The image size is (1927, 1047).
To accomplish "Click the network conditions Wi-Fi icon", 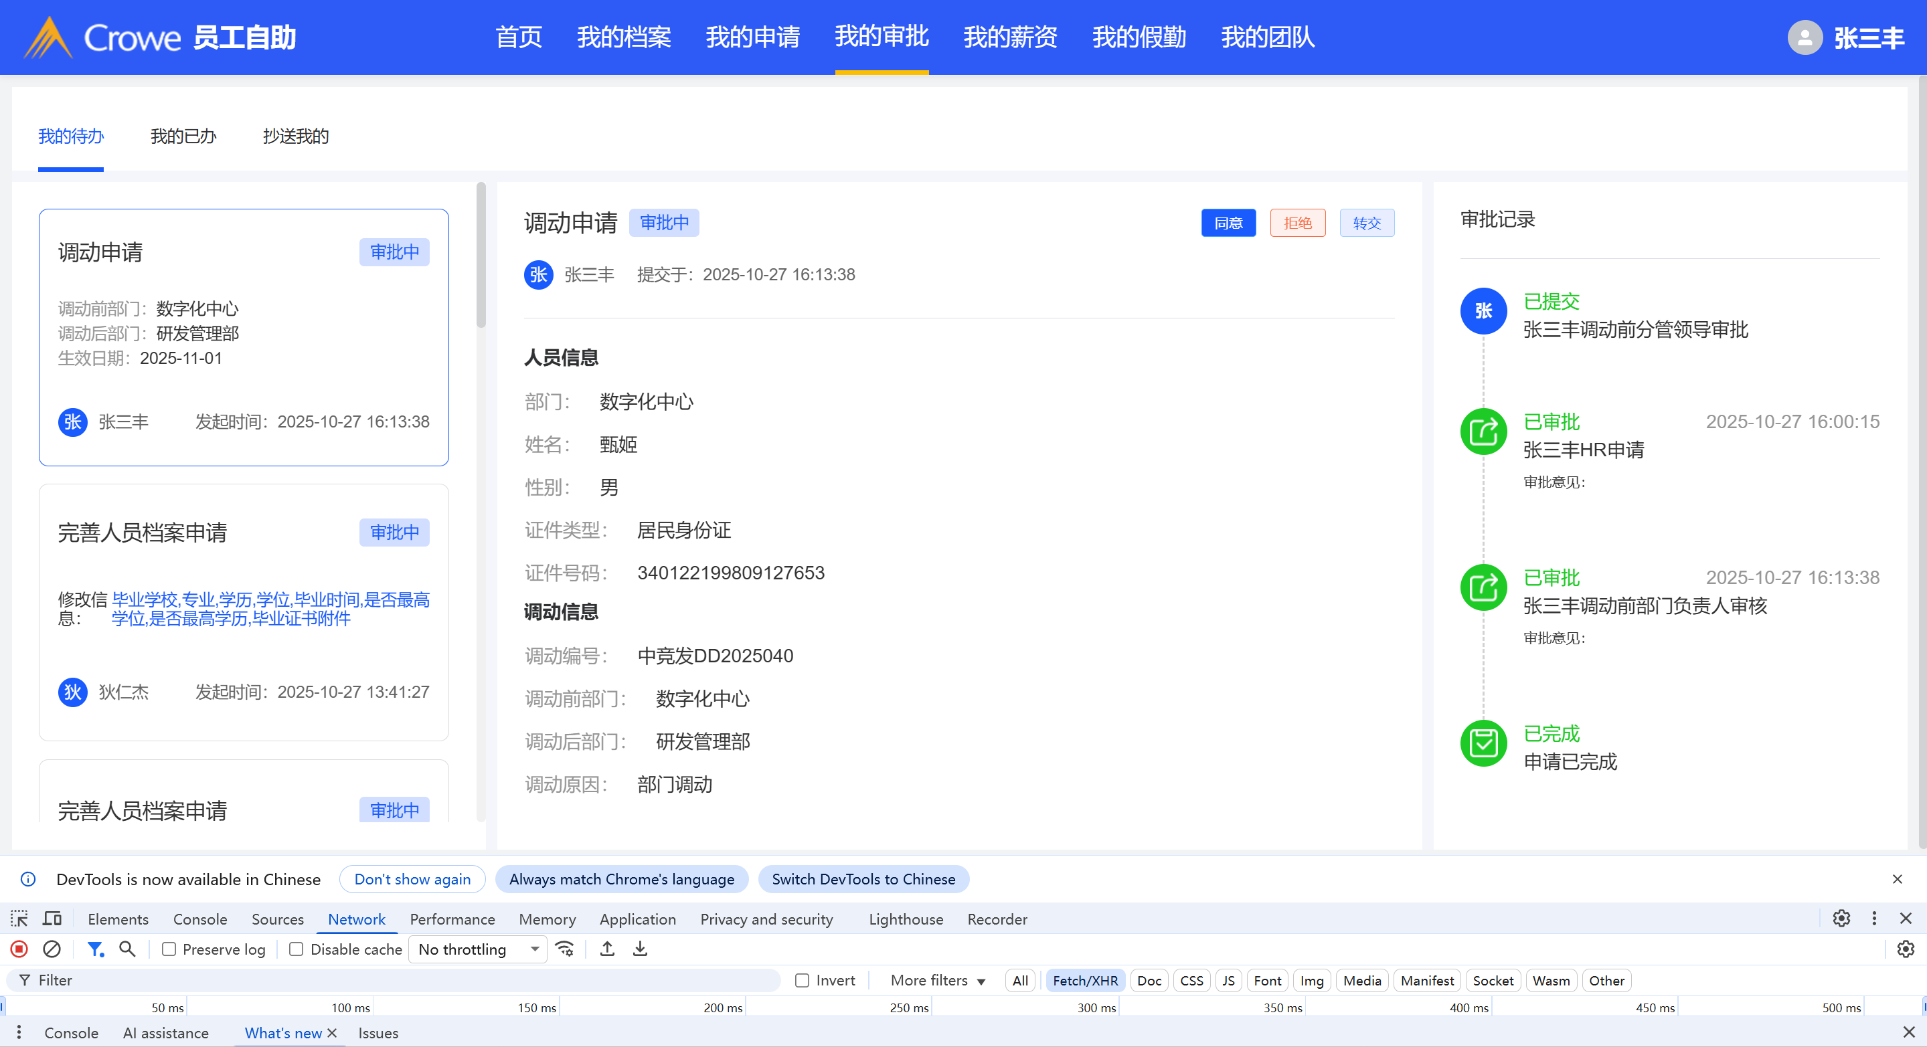I will pos(565,949).
